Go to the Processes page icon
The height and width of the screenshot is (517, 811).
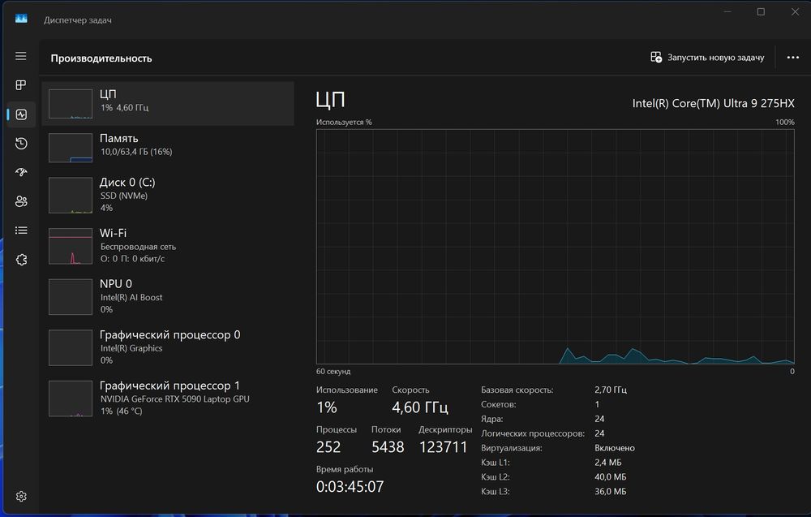tap(21, 85)
